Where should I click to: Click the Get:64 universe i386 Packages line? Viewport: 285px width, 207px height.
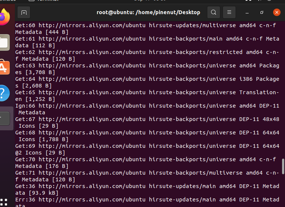pyautogui.click(x=147, y=79)
